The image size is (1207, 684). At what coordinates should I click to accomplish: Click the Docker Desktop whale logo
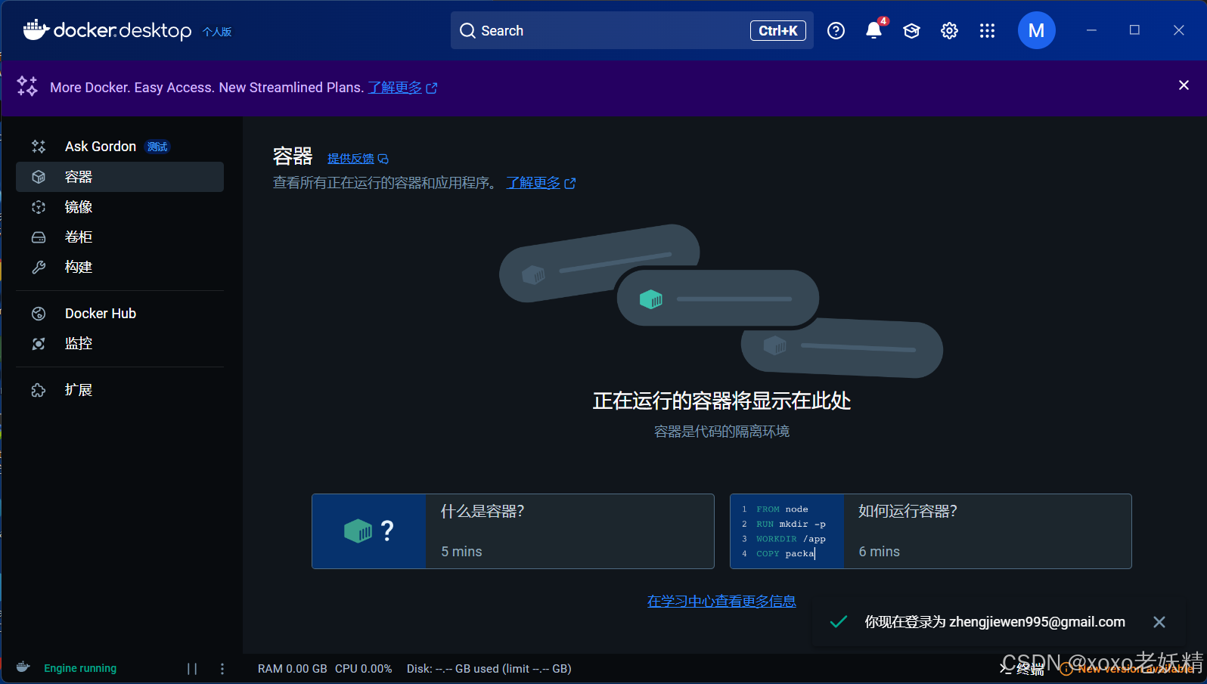[x=36, y=30]
